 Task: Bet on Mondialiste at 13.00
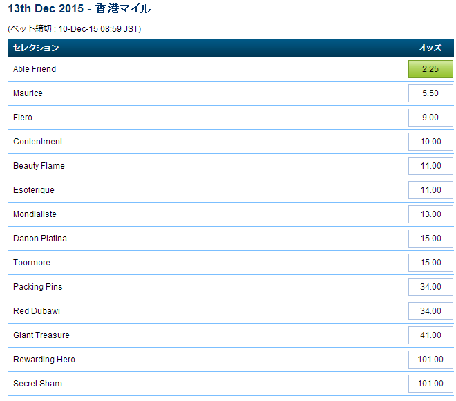tap(430, 214)
